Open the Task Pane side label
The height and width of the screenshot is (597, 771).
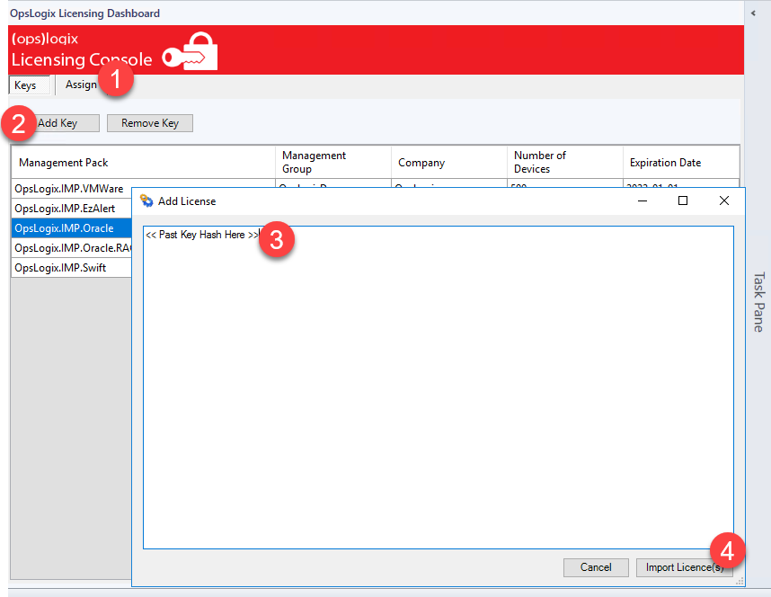[x=758, y=302]
